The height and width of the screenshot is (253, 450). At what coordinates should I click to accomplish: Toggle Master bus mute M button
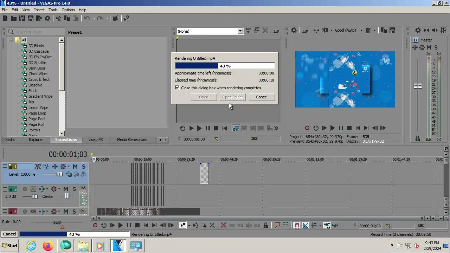(x=429, y=47)
